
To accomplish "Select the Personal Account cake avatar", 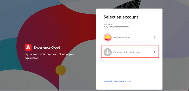I will 108,38.
